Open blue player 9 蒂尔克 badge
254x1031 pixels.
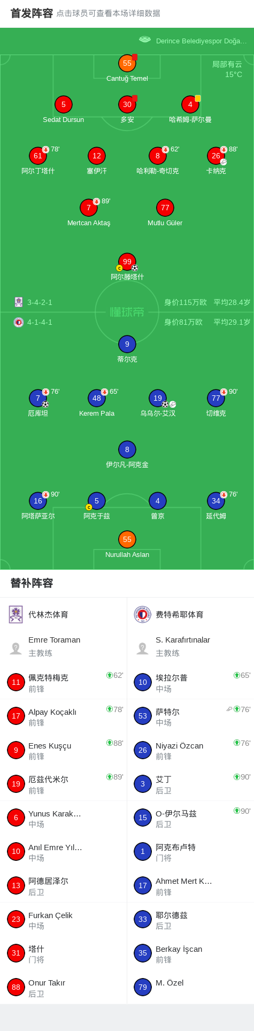(x=127, y=344)
